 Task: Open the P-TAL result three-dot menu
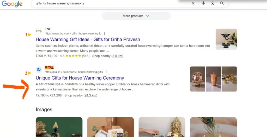(x=107, y=72)
